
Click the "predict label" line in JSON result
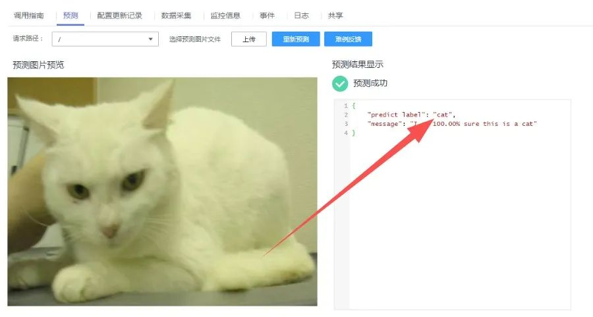pos(411,115)
